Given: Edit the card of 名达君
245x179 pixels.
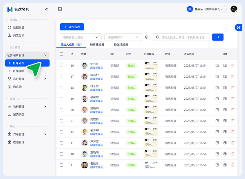Looking at the screenshot, I should [x=217, y=165].
